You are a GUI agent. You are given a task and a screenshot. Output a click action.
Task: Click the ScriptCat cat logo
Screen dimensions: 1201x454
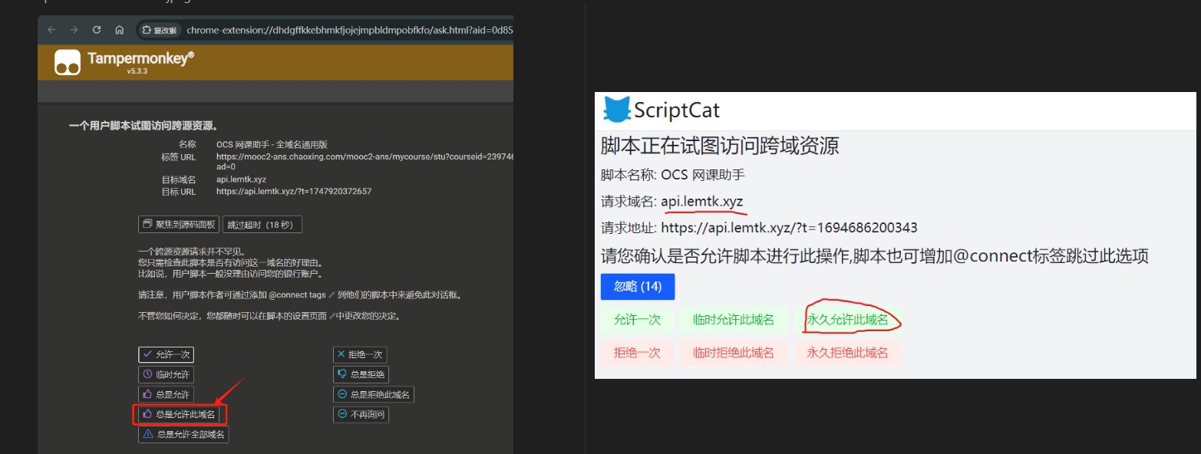tap(617, 110)
